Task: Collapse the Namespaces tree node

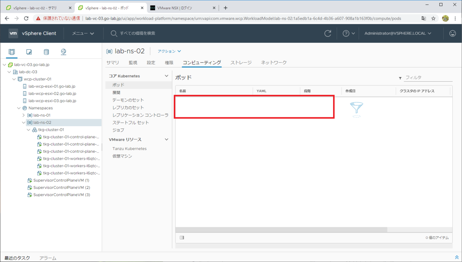Action: (19, 108)
